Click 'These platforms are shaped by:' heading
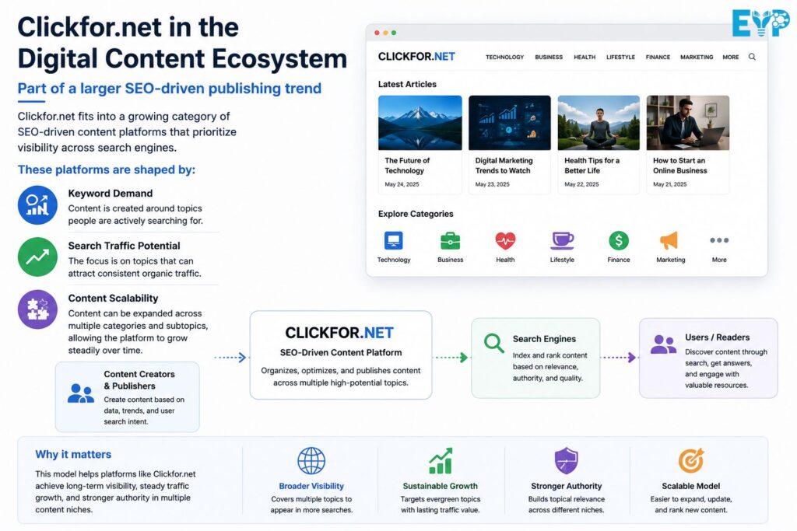This screenshot has height=531, width=797. click(106, 169)
